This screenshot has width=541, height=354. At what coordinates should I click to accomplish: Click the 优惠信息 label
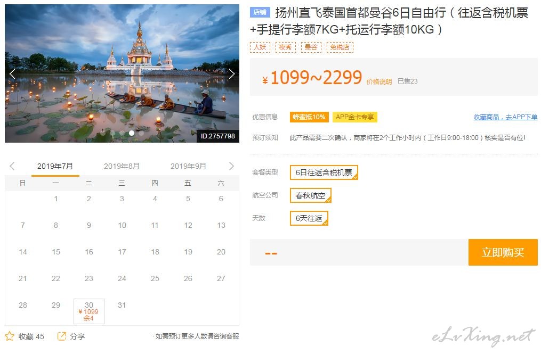point(265,117)
